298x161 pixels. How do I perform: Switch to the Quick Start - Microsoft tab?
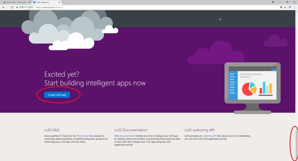click(16, 2)
